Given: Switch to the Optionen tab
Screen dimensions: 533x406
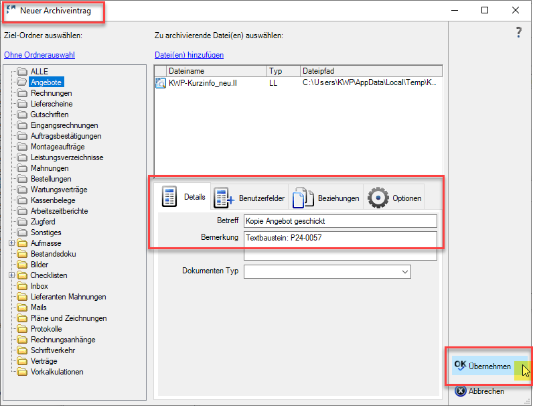Looking at the screenshot, I should tap(394, 198).
